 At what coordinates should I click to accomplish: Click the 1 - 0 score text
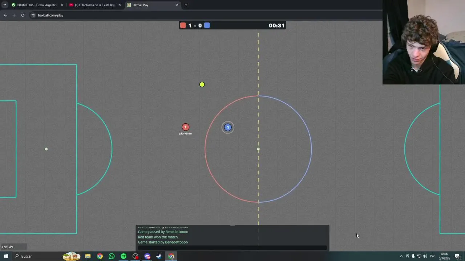click(x=195, y=25)
